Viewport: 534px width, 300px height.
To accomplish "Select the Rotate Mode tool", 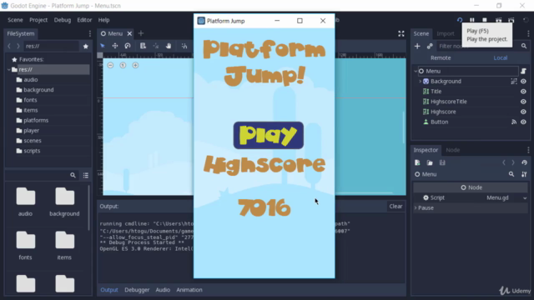I will (x=128, y=46).
